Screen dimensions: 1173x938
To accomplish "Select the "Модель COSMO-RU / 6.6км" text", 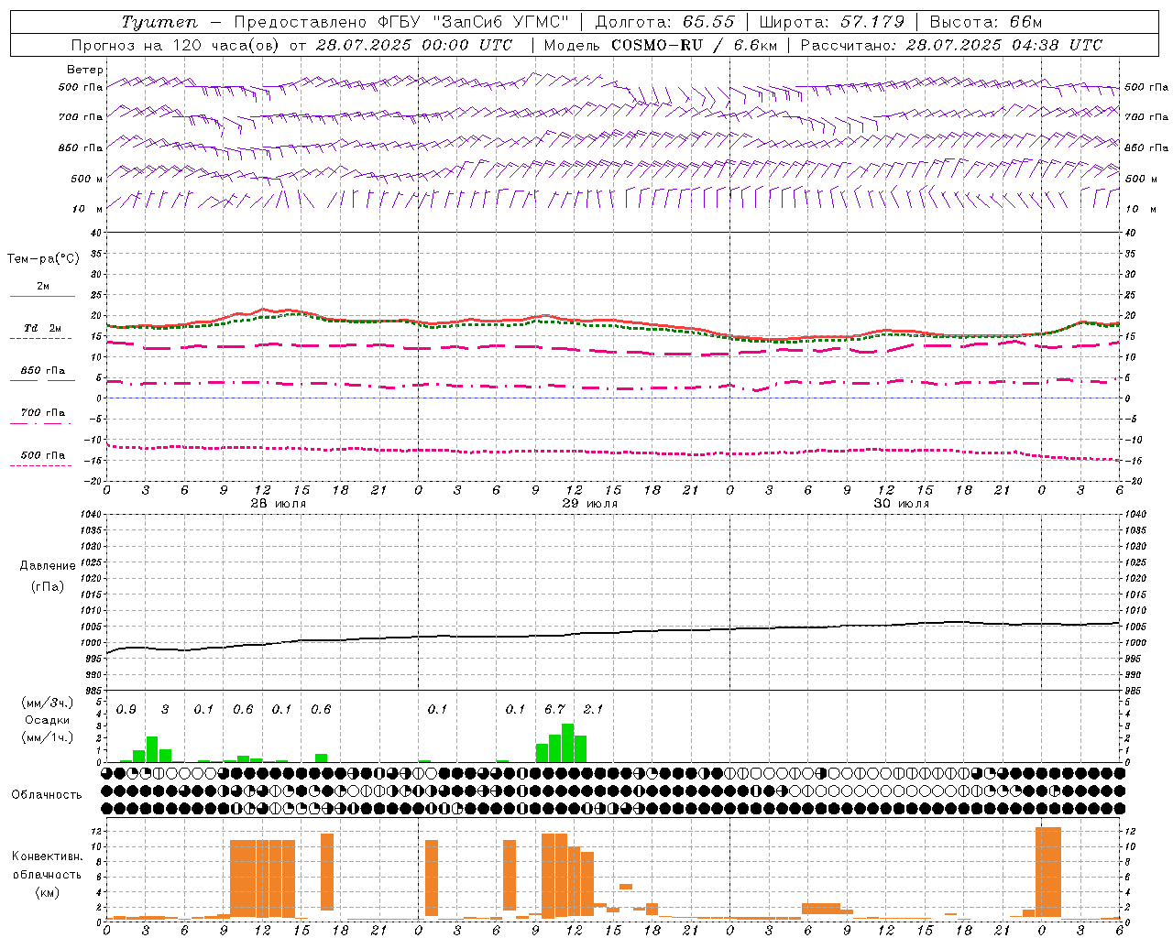I will point(661,45).
